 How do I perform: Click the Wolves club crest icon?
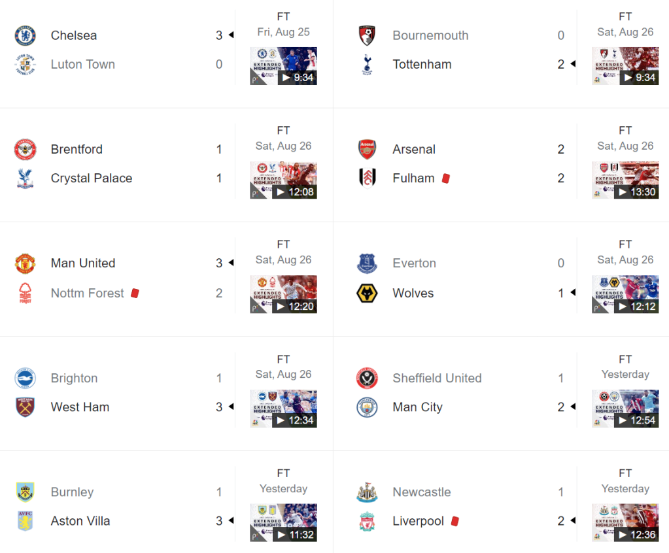tap(367, 293)
